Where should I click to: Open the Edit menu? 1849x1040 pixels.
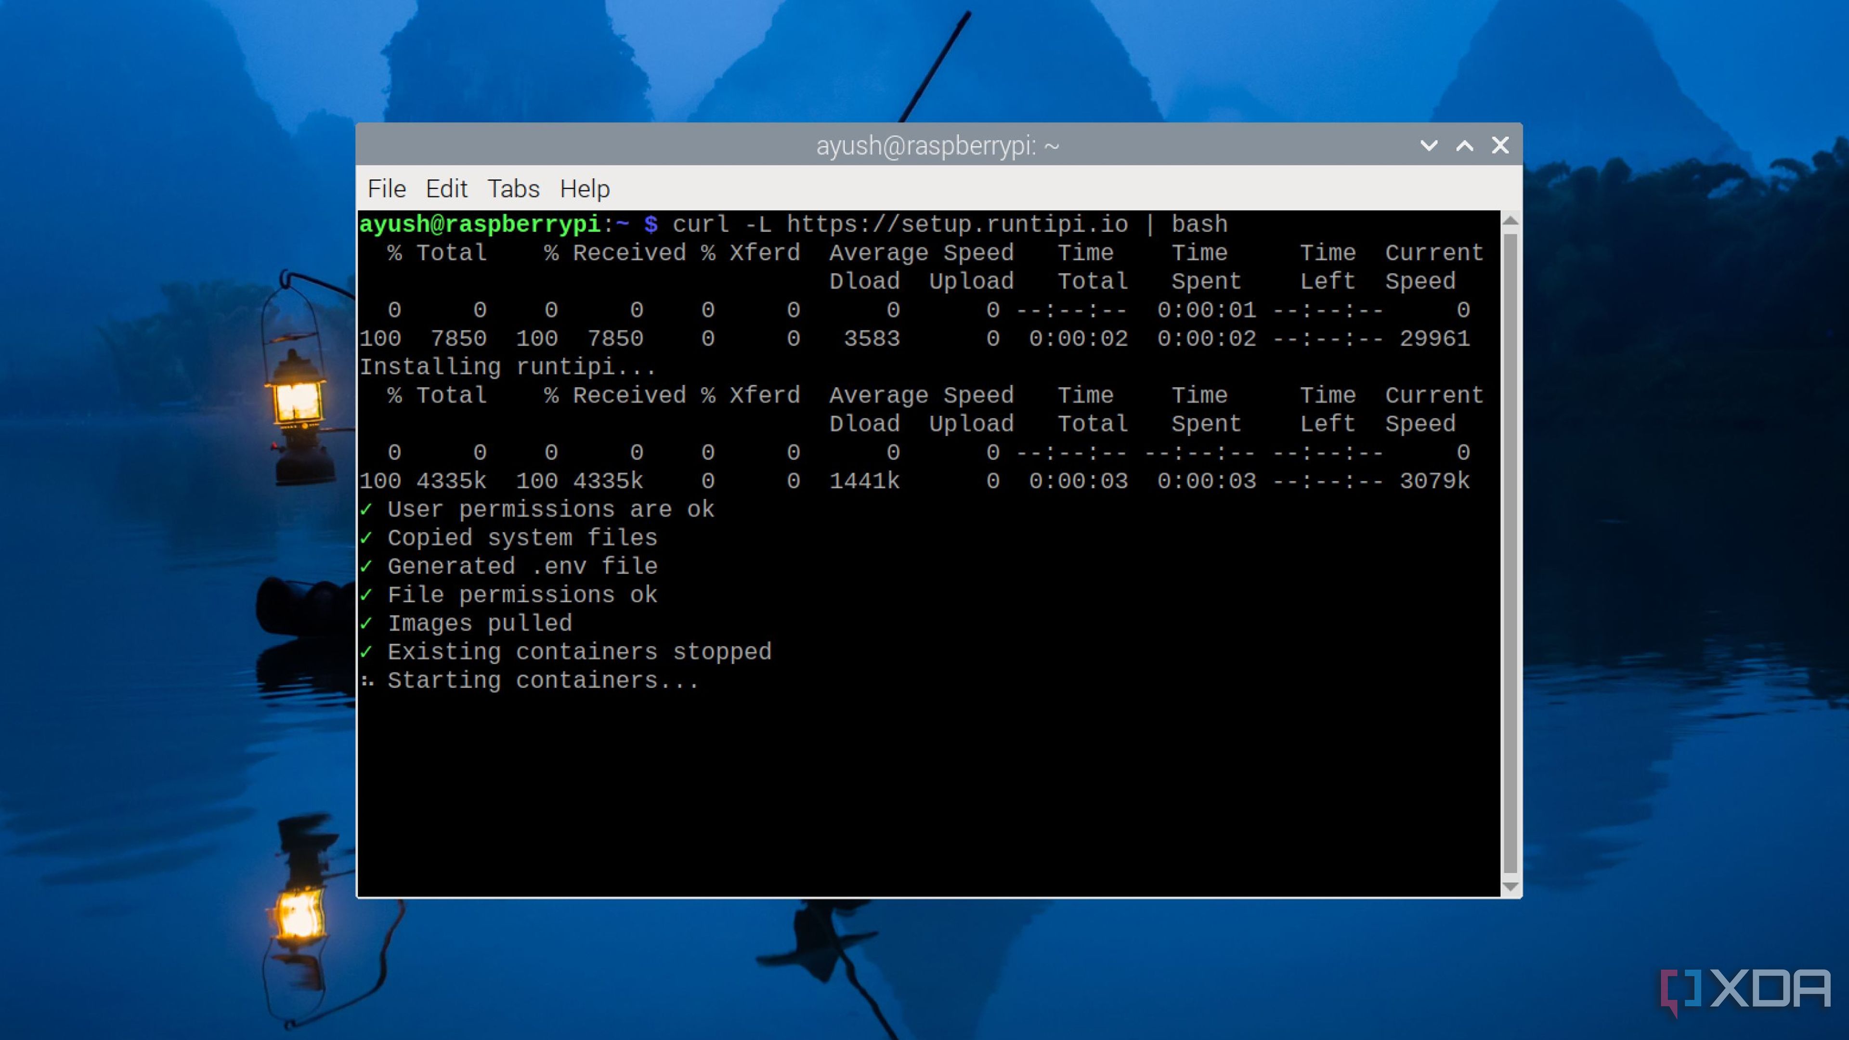[x=446, y=189]
